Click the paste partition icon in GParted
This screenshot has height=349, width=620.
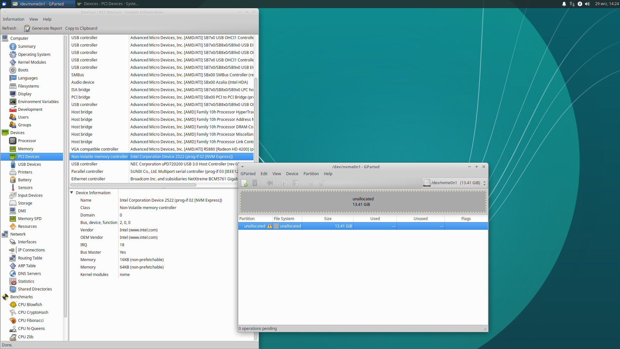pyautogui.click(x=295, y=183)
